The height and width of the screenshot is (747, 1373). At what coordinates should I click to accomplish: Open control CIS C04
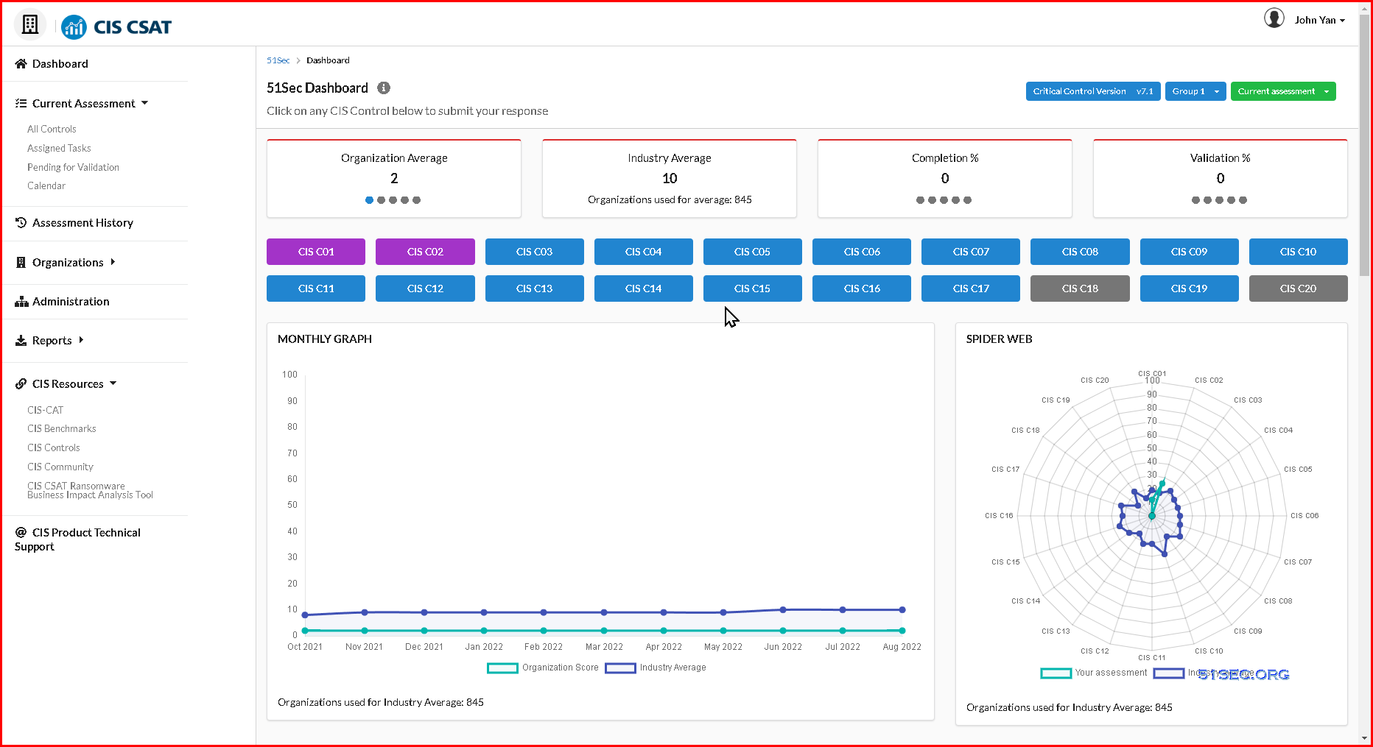click(x=643, y=252)
